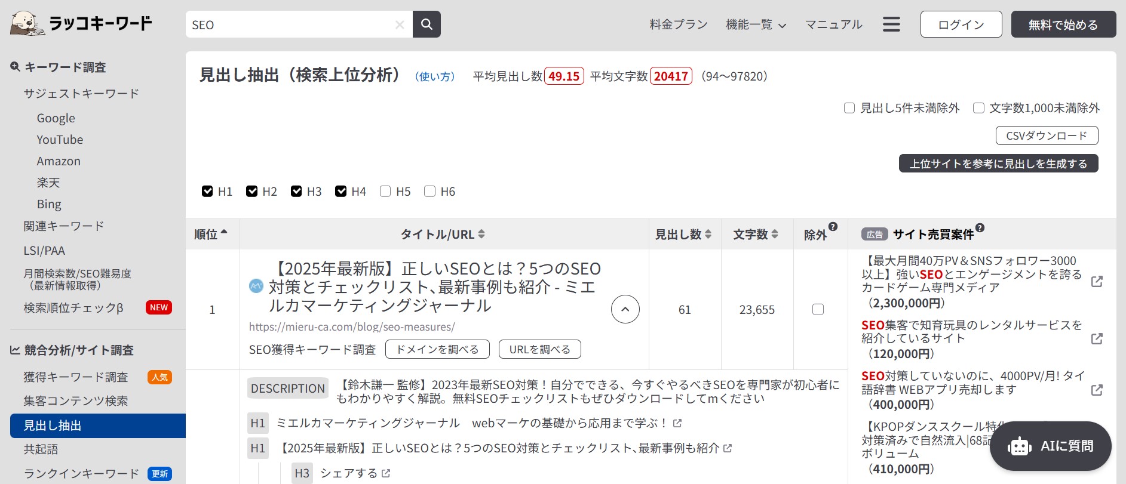Click the 無料で始める button
The height and width of the screenshot is (484, 1126).
[1063, 24]
